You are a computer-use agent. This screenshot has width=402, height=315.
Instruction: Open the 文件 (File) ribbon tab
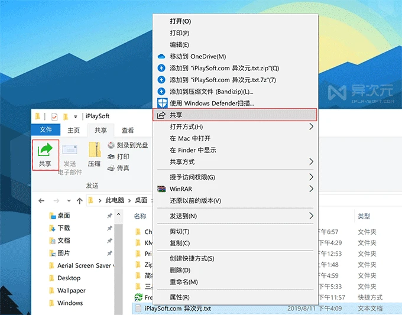(46, 131)
